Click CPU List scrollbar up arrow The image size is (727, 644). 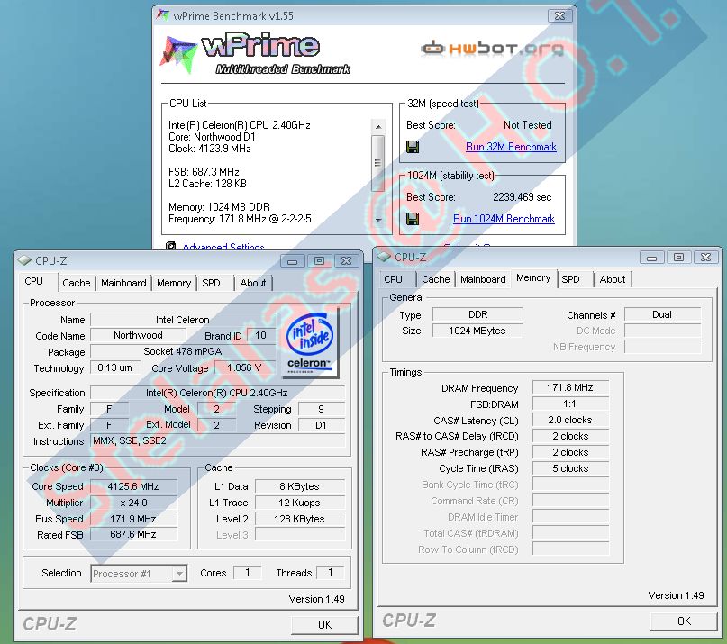(378, 127)
